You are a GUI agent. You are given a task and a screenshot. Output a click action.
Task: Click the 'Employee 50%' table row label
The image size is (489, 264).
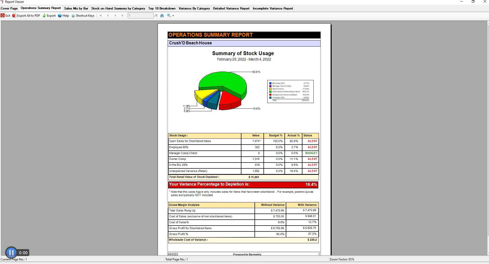[x=179, y=147]
